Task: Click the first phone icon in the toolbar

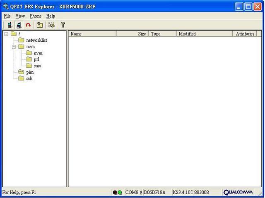Action: [x=10, y=25]
